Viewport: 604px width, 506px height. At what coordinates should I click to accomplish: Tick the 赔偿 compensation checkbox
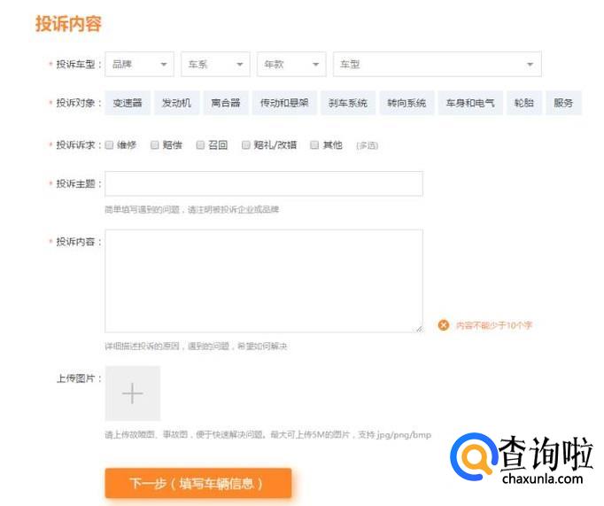(155, 145)
